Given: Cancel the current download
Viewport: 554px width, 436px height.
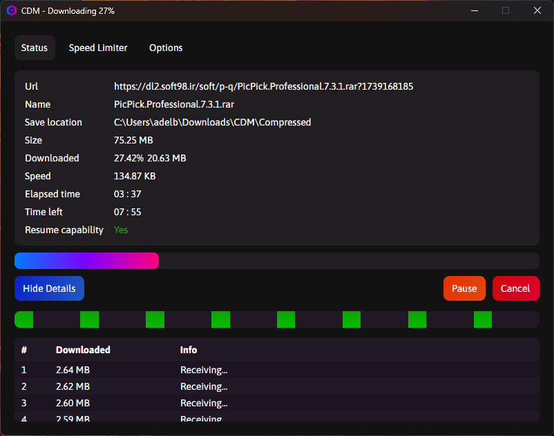Looking at the screenshot, I should 515,288.
